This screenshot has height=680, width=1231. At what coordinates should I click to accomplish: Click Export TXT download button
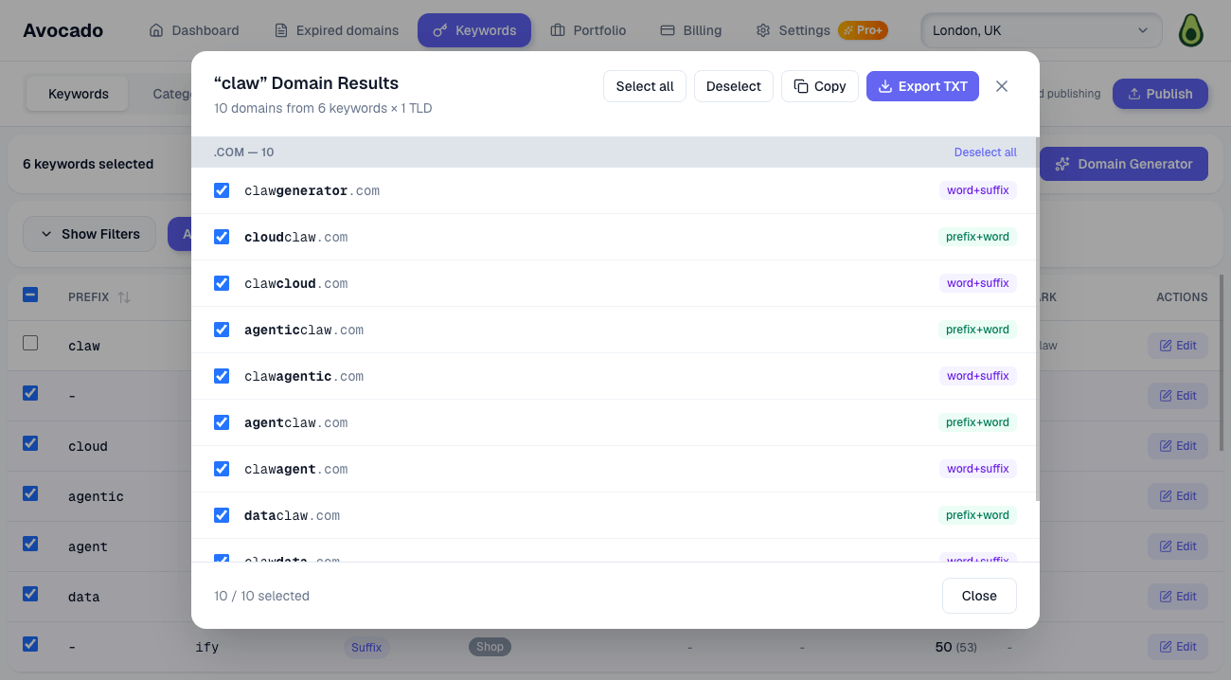[922, 86]
